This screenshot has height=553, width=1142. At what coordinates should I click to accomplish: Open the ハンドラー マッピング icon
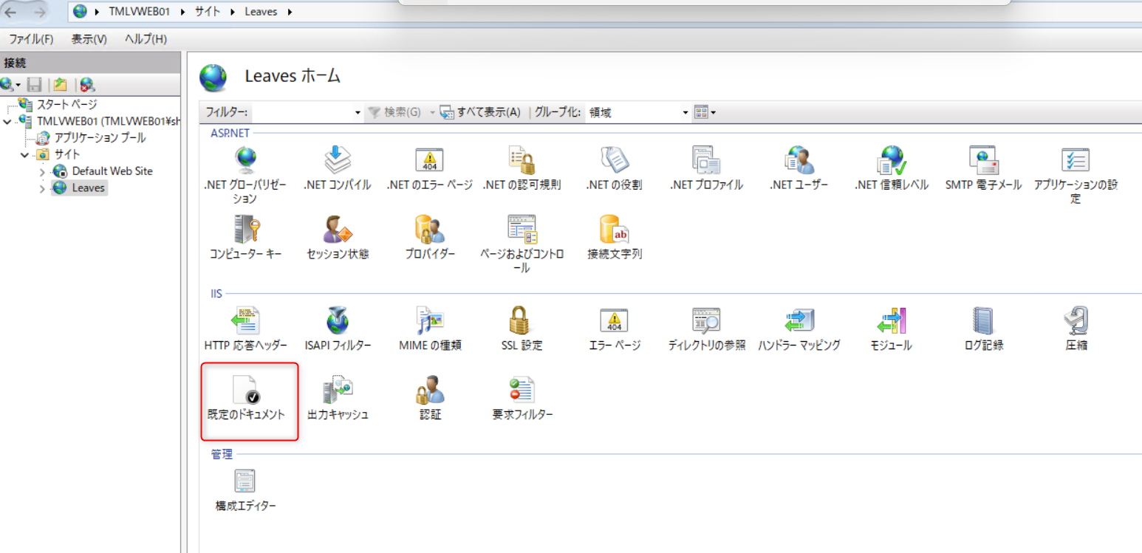coord(799,322)
